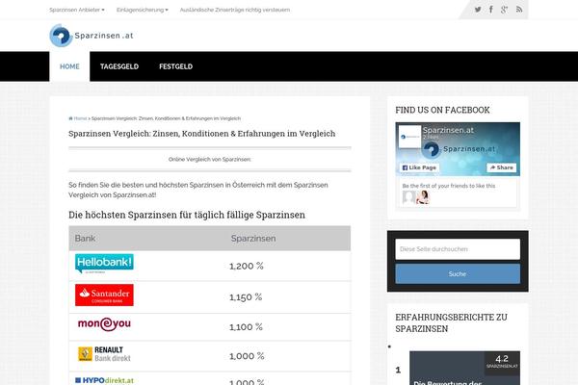Click the 1,100 % rate cell
The width and height of the screenshot is (578, 385).
pos(246,327)
